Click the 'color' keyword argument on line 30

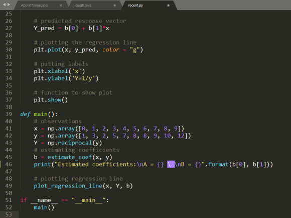pos(111,49)
